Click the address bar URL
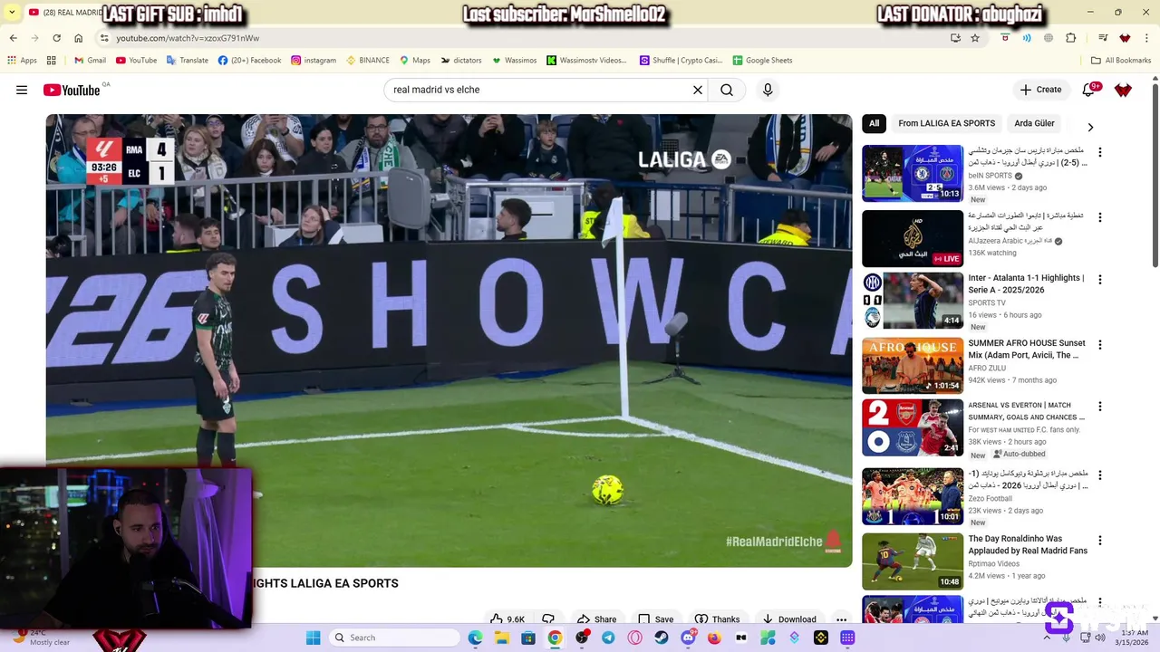The image size is (1160, 652). tap(188, 38)
